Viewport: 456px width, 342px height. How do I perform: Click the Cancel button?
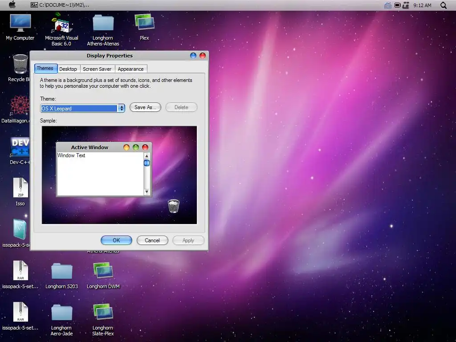pyautogui.click(x=152, y=240)
